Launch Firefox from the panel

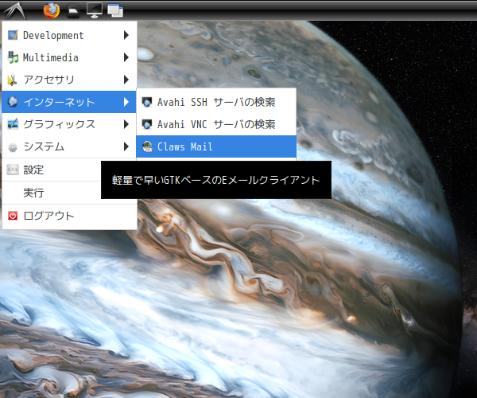[52, 10]
